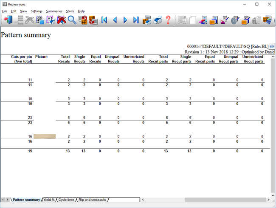This screenshot has height=208, width=276.
Task: Go to previous record arrow button
Action: point(115,20)
